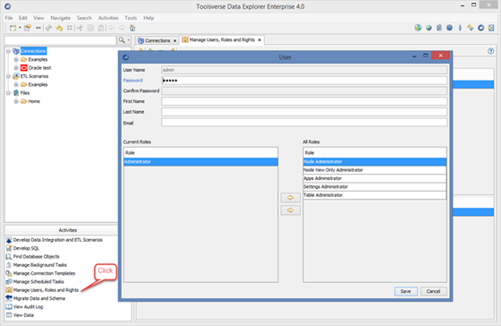The image size is (501, 326).
Task: Switch to the Connections tab
Action: [157, 40]
